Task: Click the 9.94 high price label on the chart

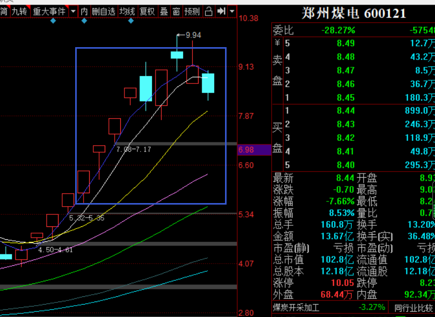Action: tap(193, 35)
